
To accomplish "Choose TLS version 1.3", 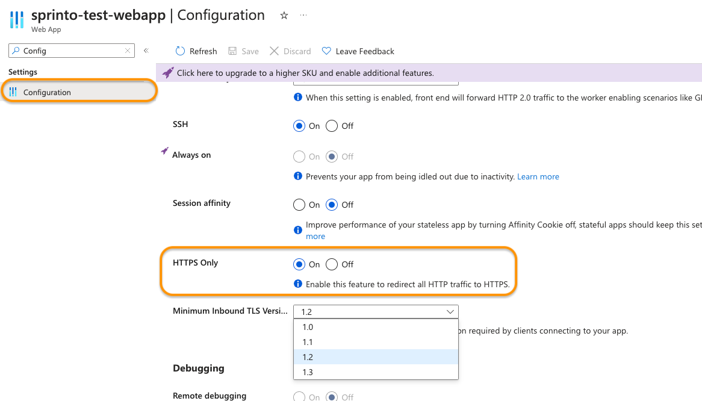I will tap(376, 372).
